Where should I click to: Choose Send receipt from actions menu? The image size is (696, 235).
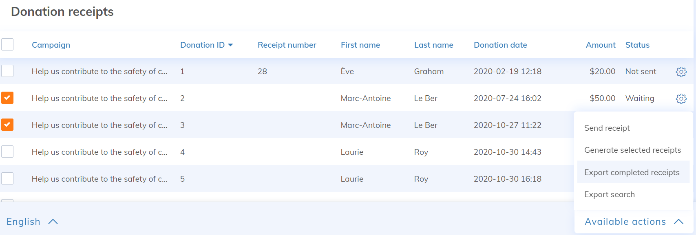click(x=607, y=128)
